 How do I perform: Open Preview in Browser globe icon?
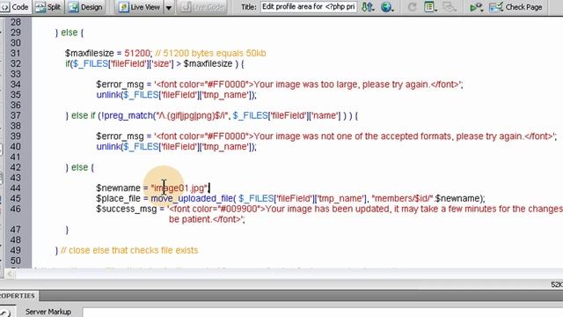pyautogui.click(x=387, y=7)
